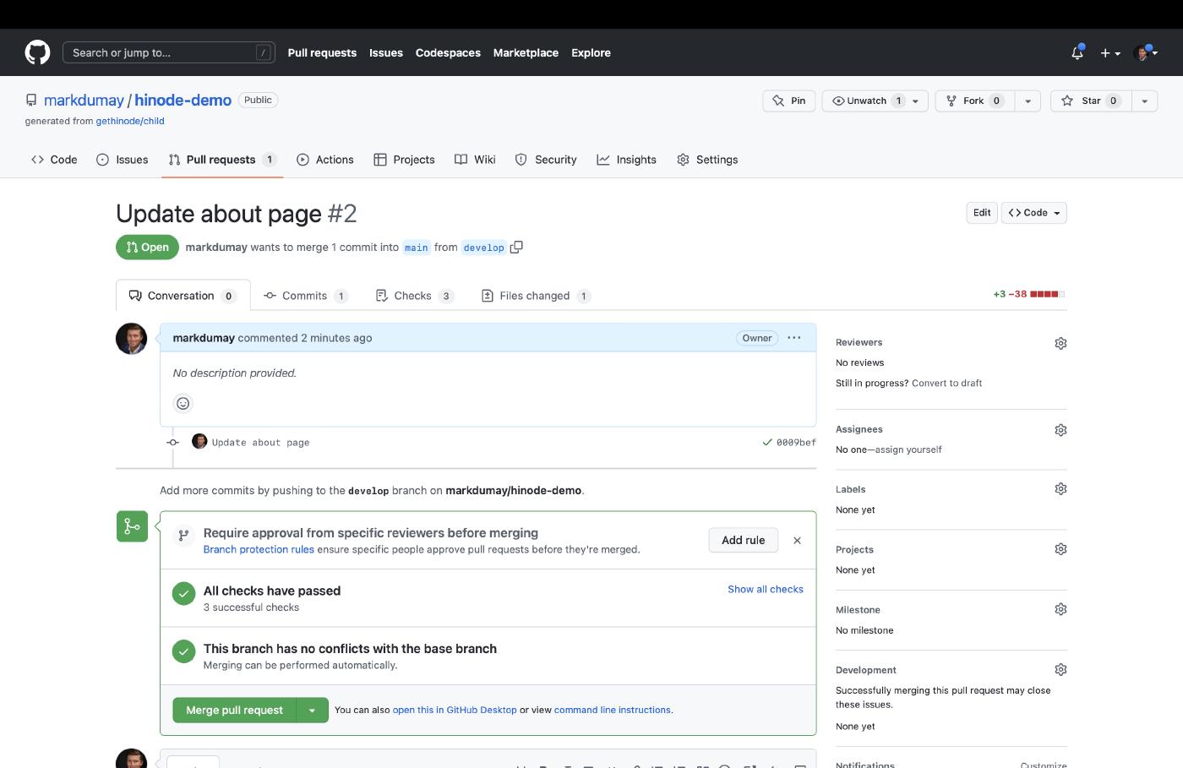This screenshot has width=1183, height=768.
Task: Open Explore in the top bar
Action: pos(591,52)
